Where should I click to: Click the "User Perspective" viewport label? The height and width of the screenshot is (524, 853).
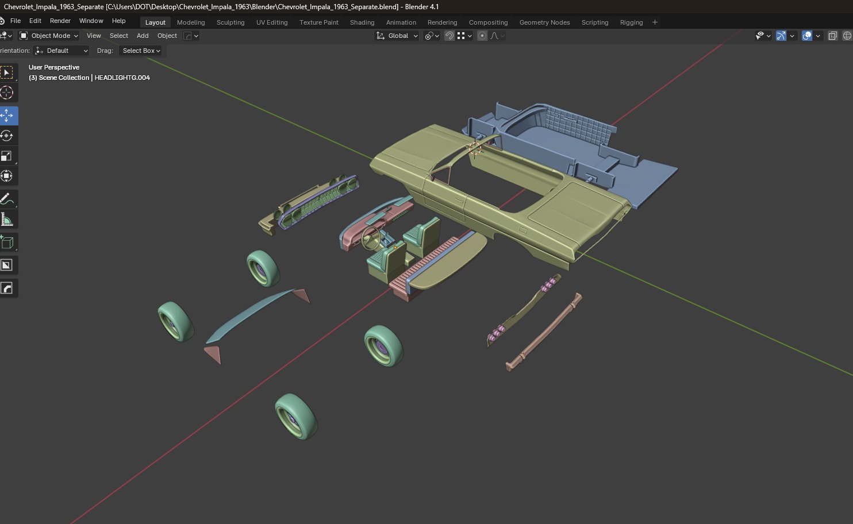[54, 67]
